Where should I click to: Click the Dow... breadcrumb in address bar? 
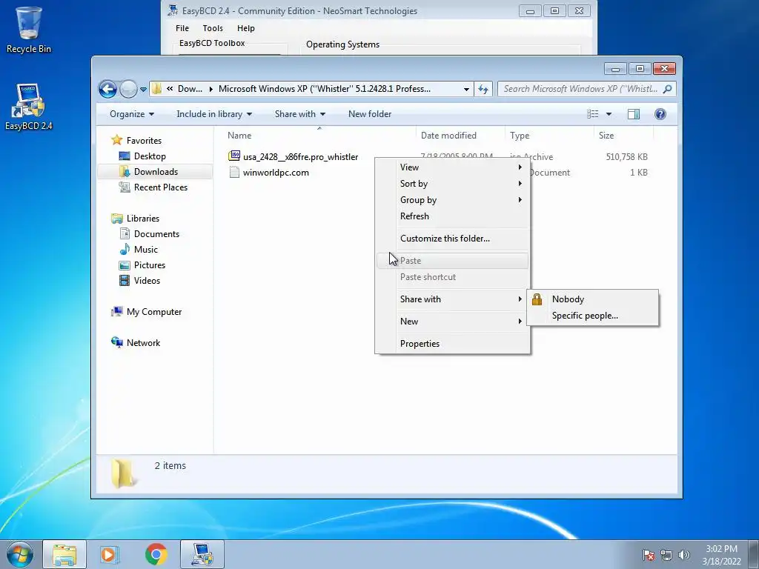click(190, 89)
